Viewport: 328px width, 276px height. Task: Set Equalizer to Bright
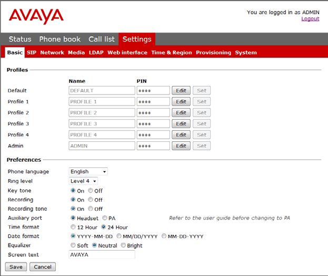123,245
